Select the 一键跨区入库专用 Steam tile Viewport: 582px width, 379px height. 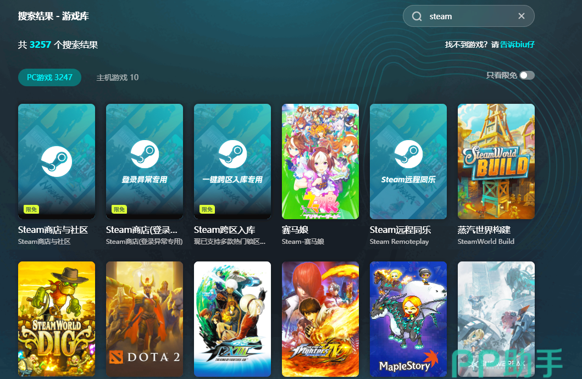point(232,161)
